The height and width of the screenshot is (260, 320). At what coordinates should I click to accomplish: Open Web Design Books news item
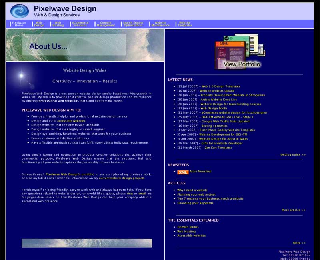[214, 108]
